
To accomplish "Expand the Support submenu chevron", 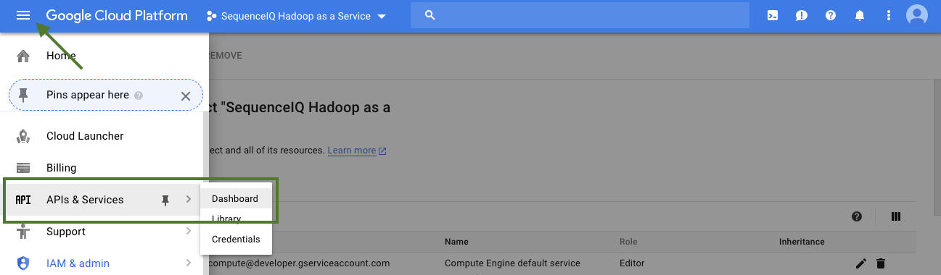I will (x=189, y=232).
